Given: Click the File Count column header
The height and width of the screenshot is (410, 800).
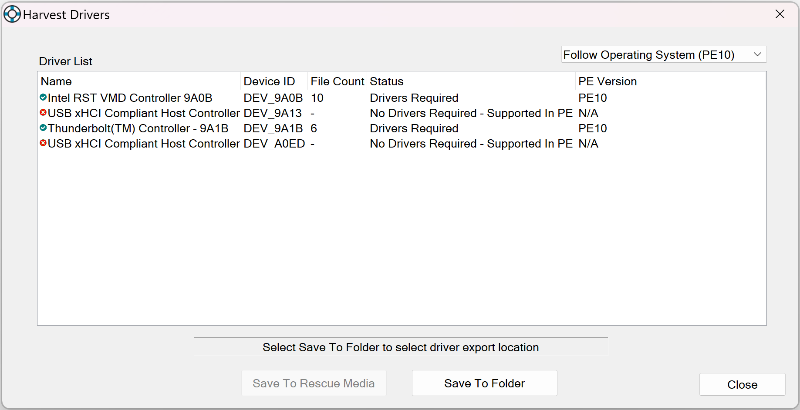Looking at the screenshot, I should (x=337, y=81).
